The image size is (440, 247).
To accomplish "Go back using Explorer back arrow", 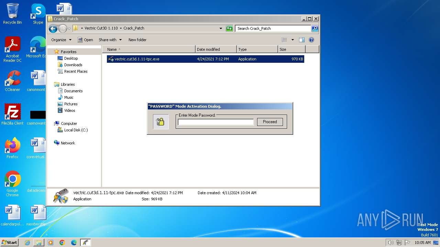I will coord(53,28).
